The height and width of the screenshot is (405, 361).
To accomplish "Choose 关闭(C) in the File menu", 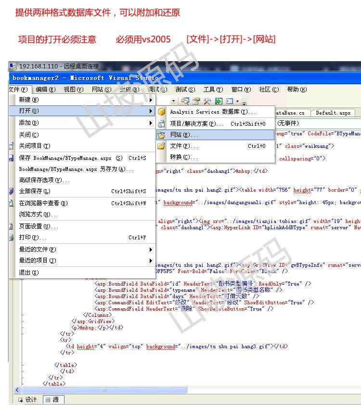I will pyautogui.click(x=82, y=135).
